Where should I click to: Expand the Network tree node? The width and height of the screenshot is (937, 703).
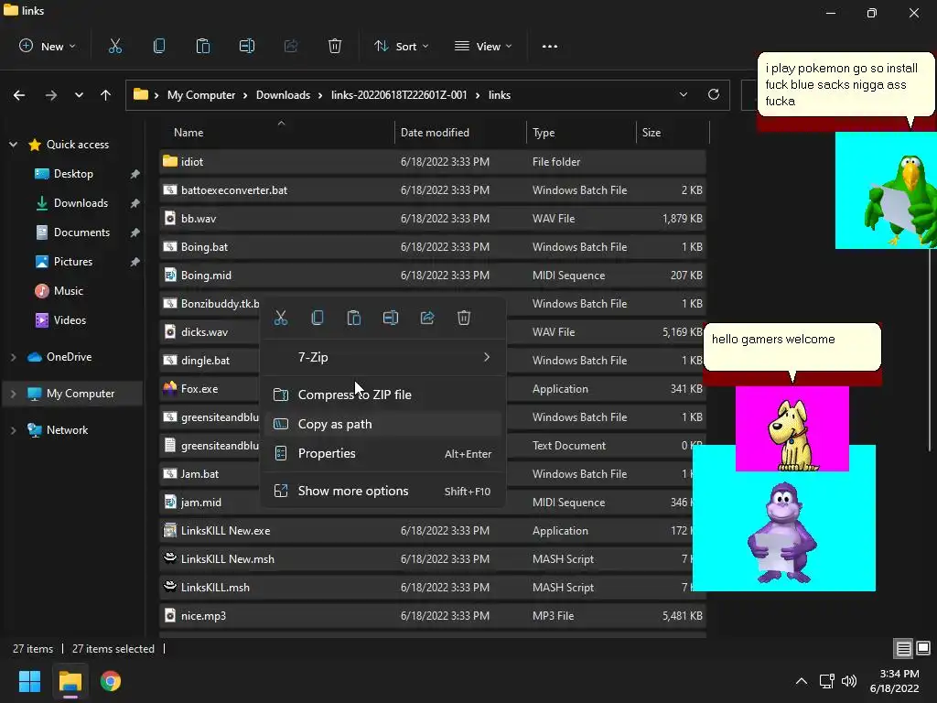13,430
